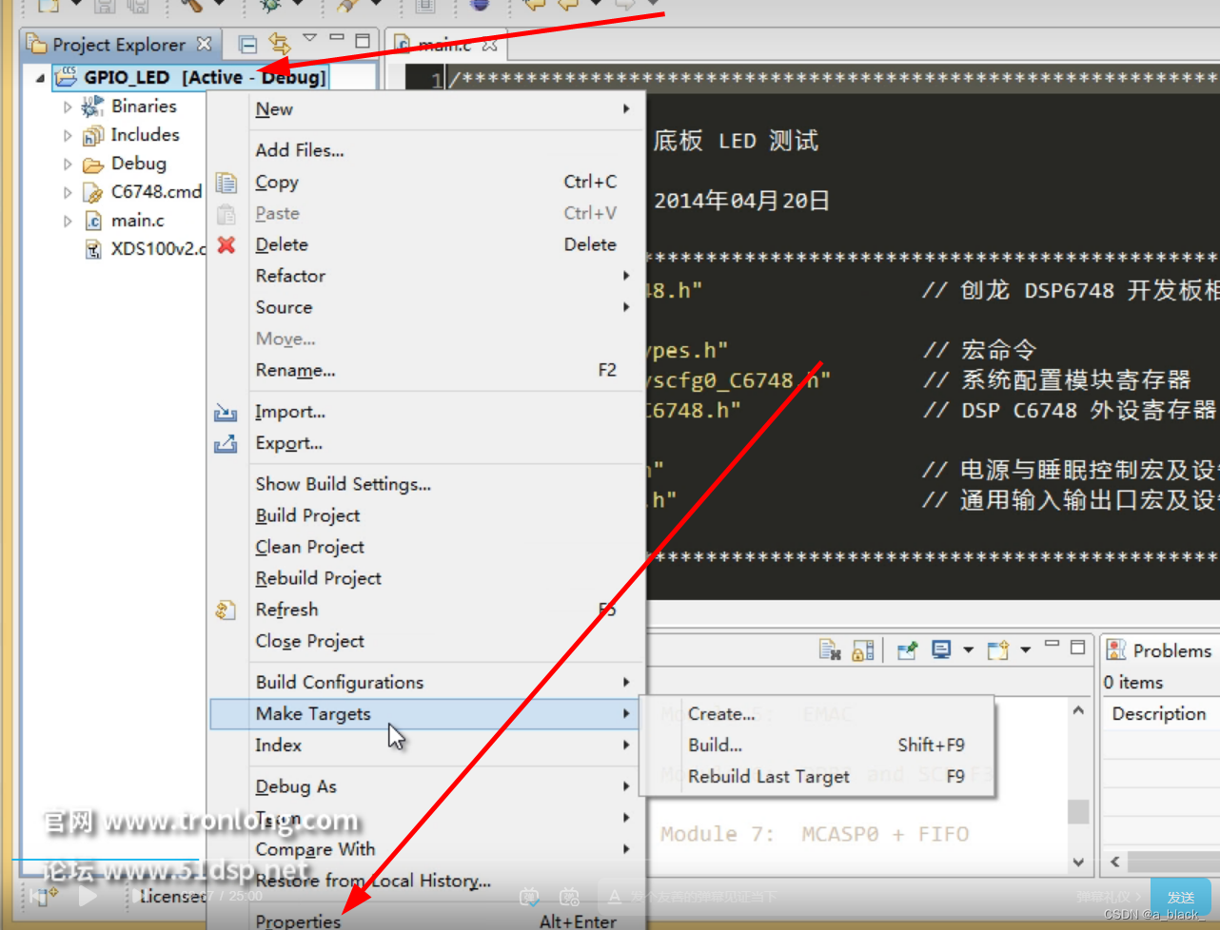Image resolution: width=1220 pixels, height=930 pixels.
Task: Minimize the console panel
Action: coord(1052,645)
